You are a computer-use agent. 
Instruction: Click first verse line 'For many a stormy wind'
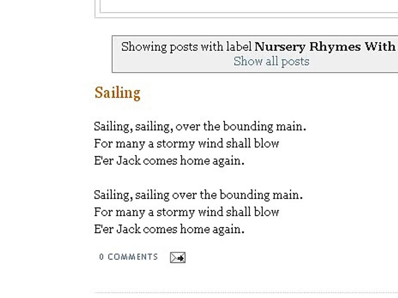point(186,144)
